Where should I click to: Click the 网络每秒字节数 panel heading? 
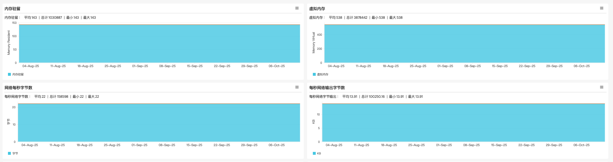point(18,88)
